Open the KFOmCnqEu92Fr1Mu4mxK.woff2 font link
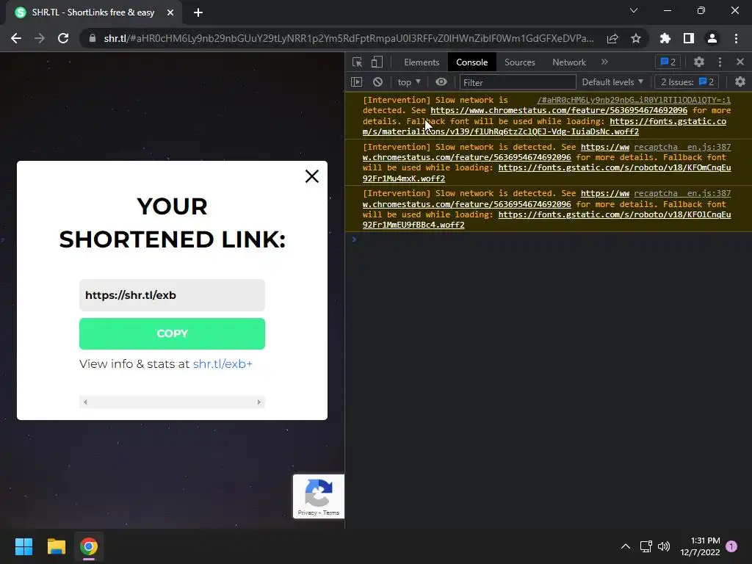 click(x=546, y=173)
